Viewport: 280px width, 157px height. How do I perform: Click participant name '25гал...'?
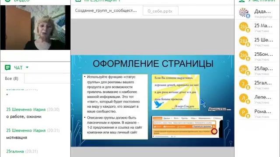tap(263, 83)
